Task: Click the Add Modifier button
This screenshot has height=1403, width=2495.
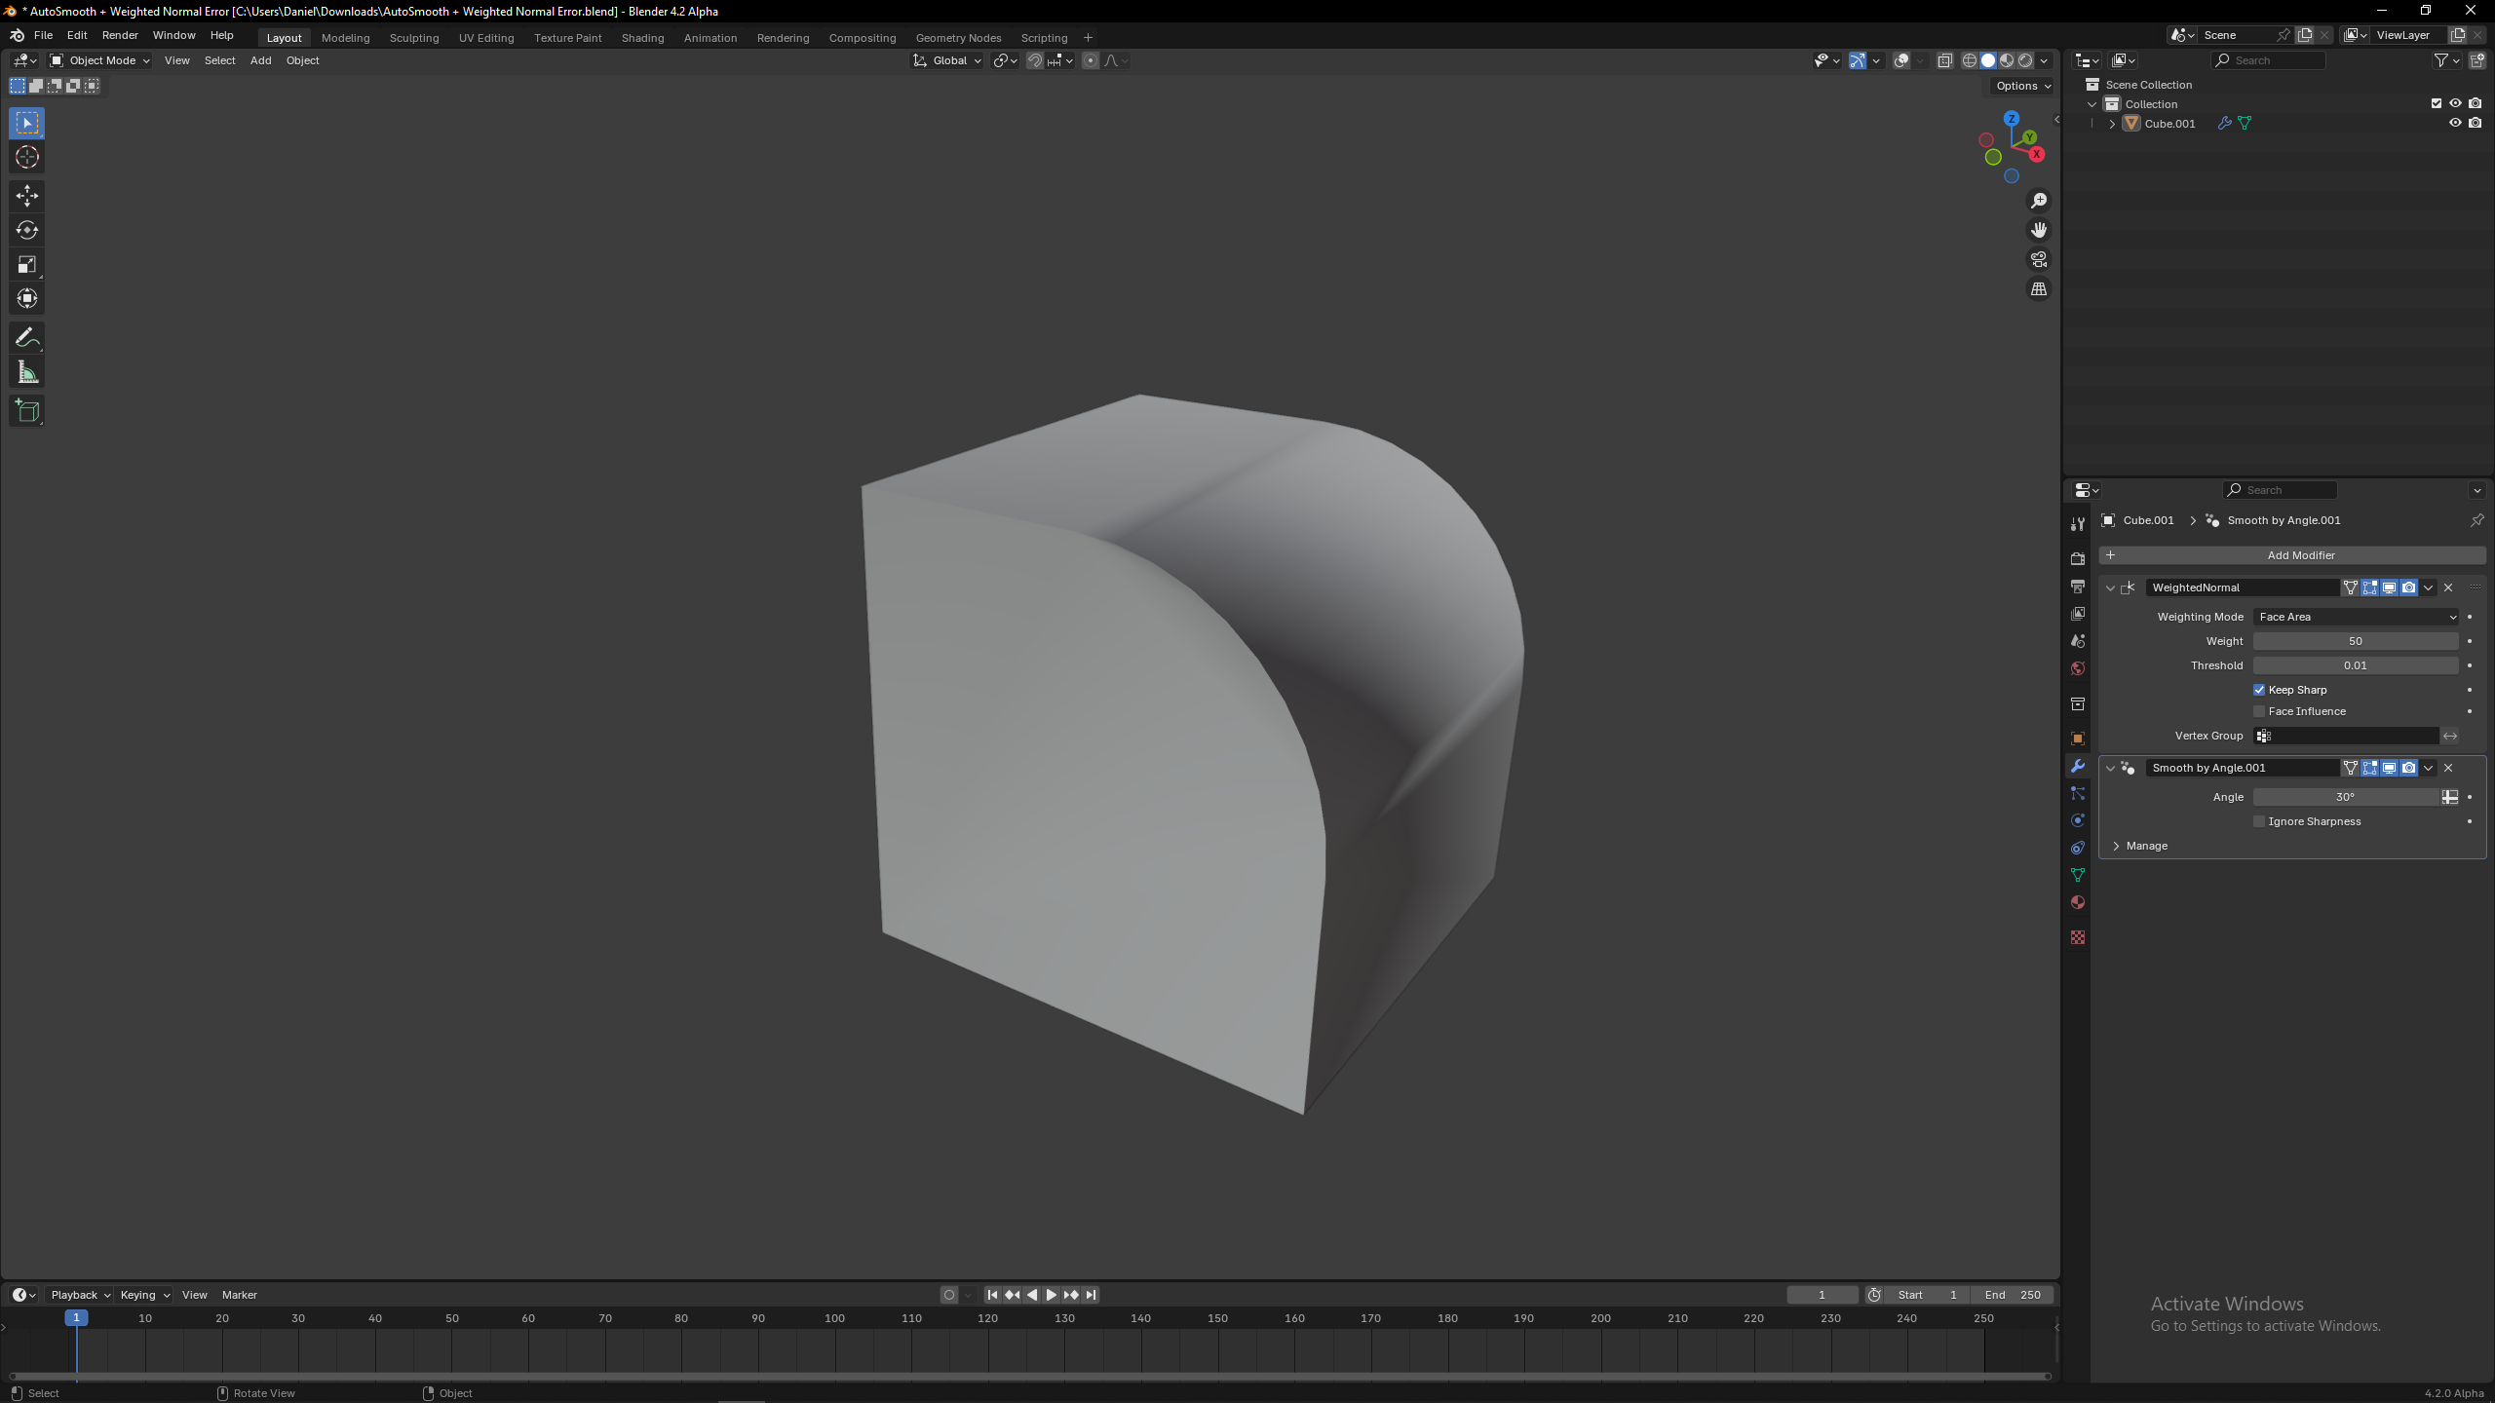Action: [x=2292, y=555]
